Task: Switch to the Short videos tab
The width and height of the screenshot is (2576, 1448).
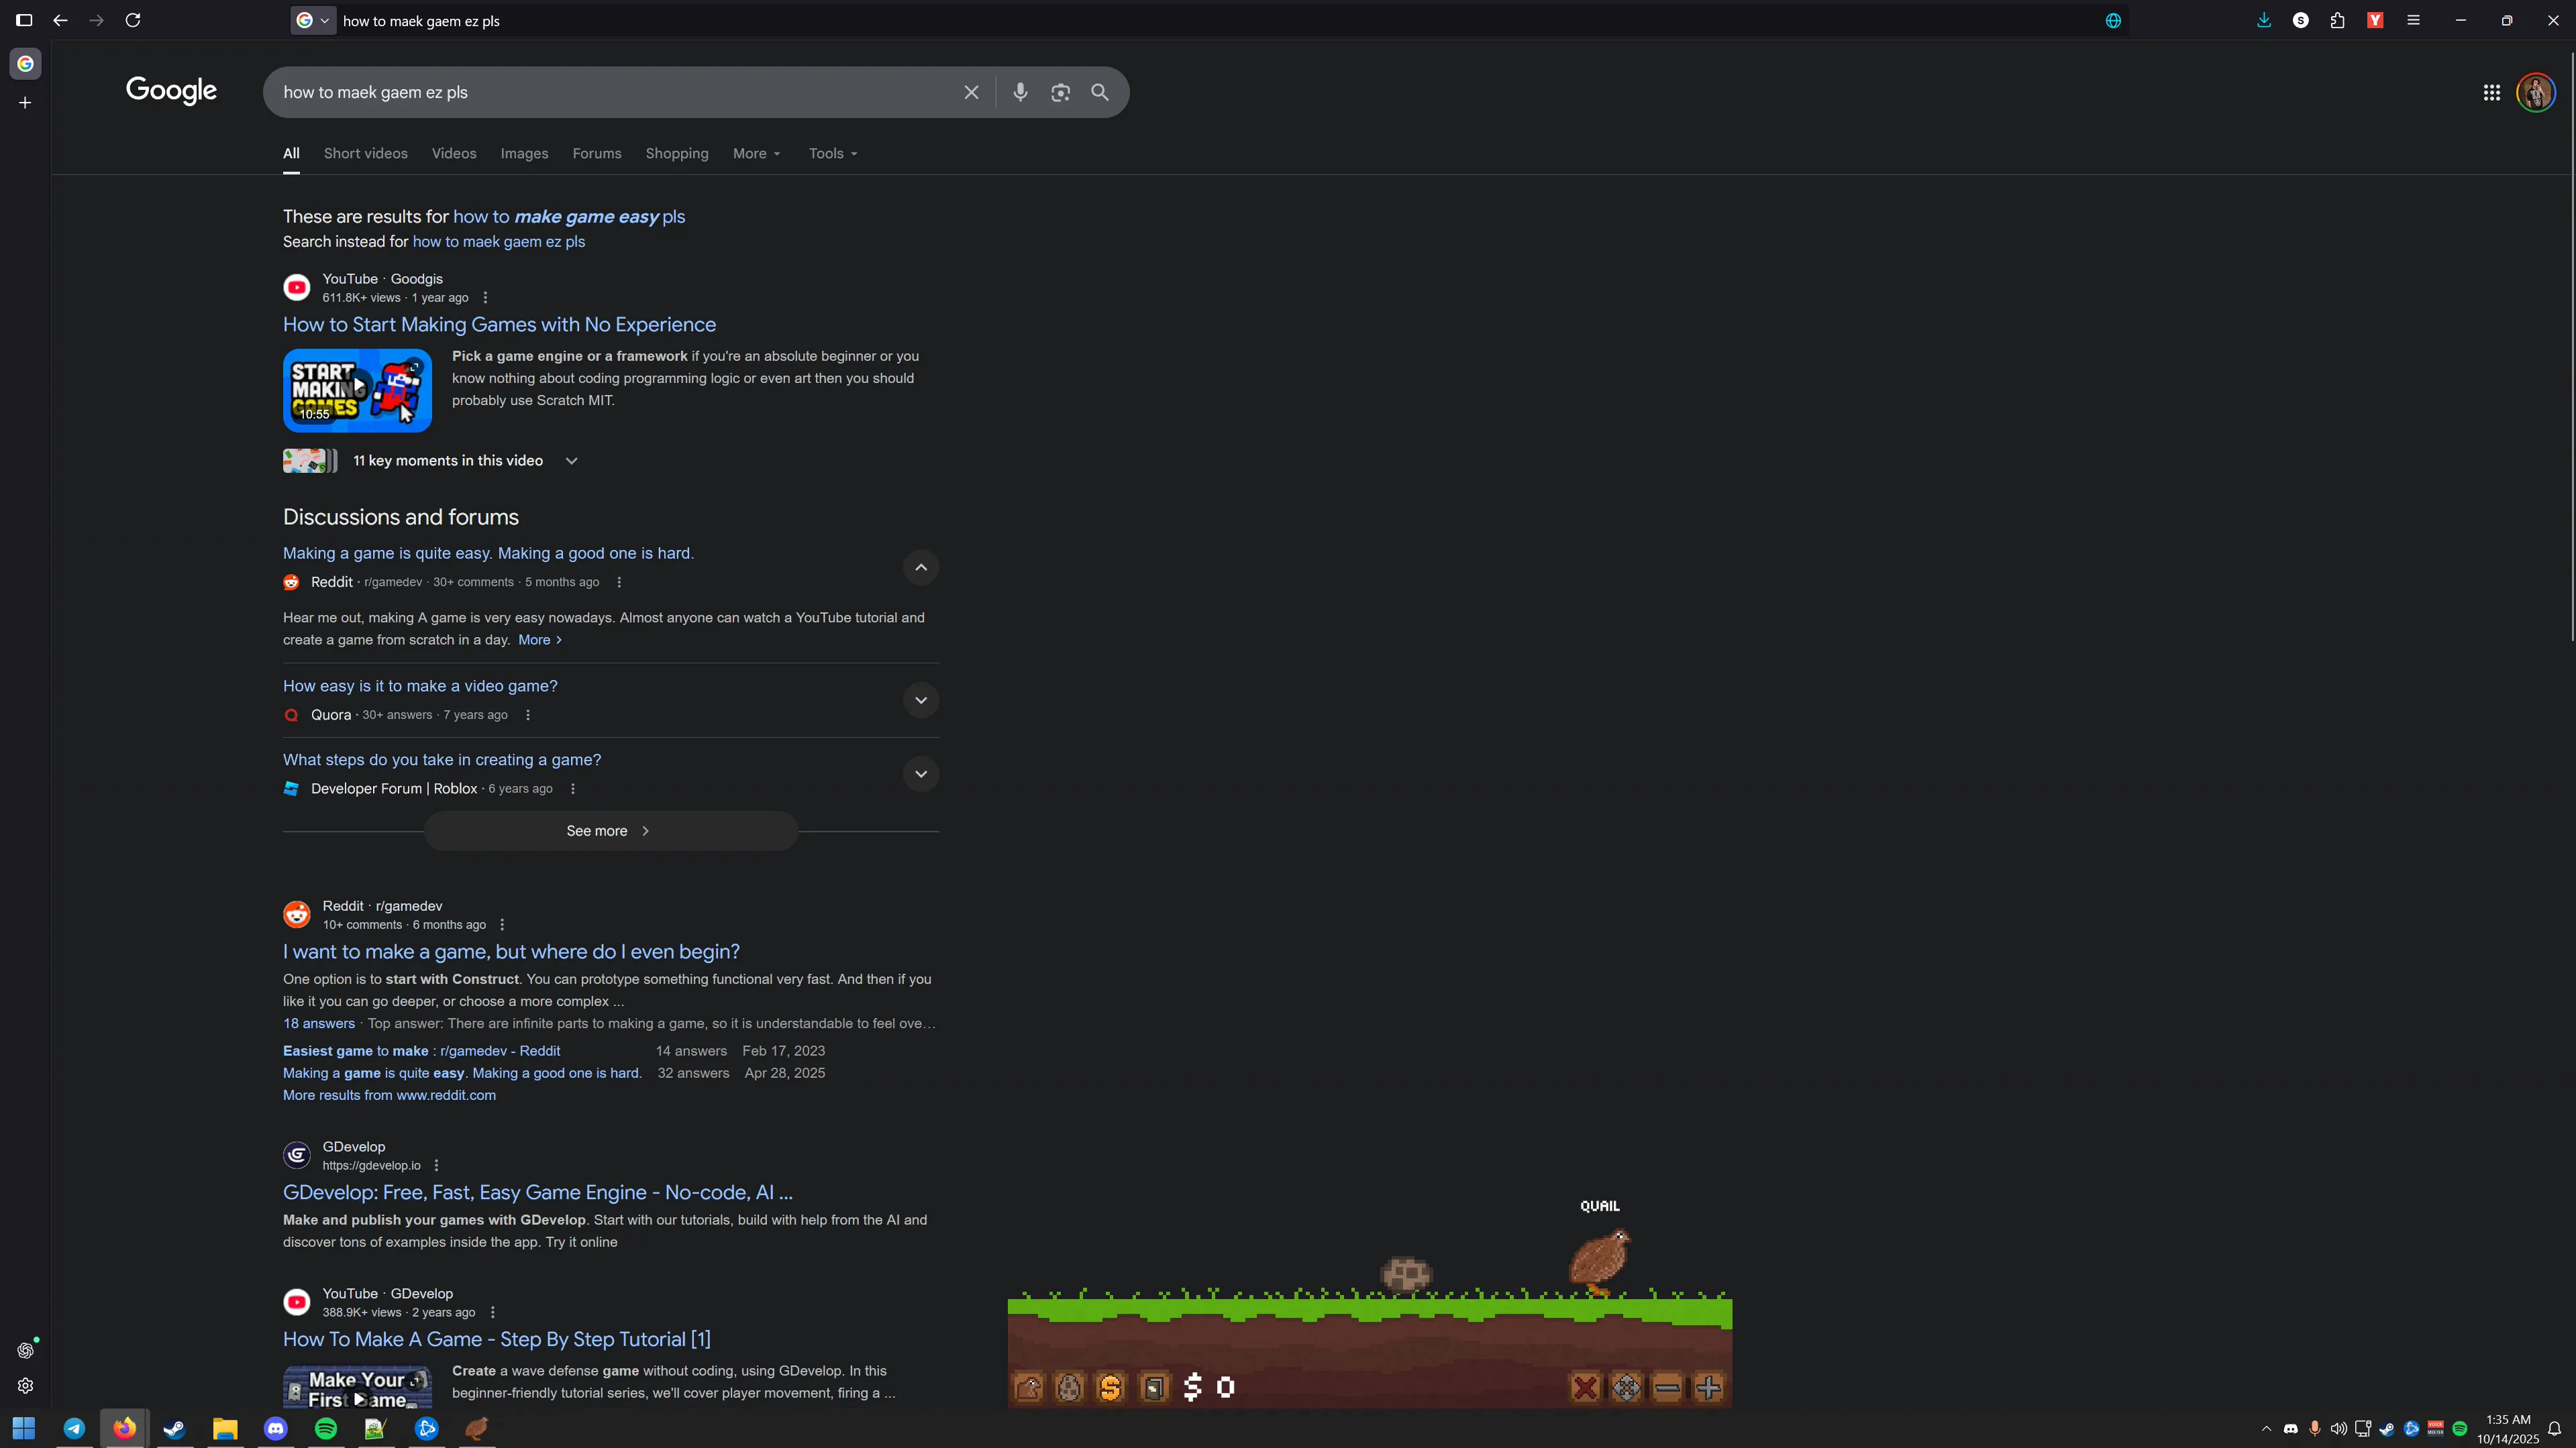Action: click(x=365, y=154)
